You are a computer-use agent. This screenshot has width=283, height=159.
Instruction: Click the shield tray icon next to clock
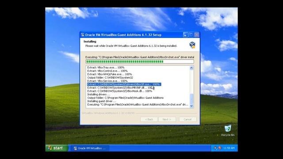pyautogui.click(x=220, y=148)
